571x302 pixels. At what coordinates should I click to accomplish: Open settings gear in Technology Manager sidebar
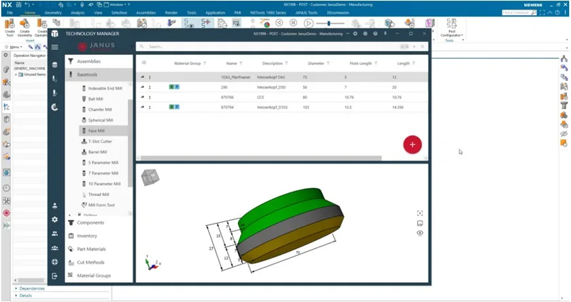click(54, 219)
